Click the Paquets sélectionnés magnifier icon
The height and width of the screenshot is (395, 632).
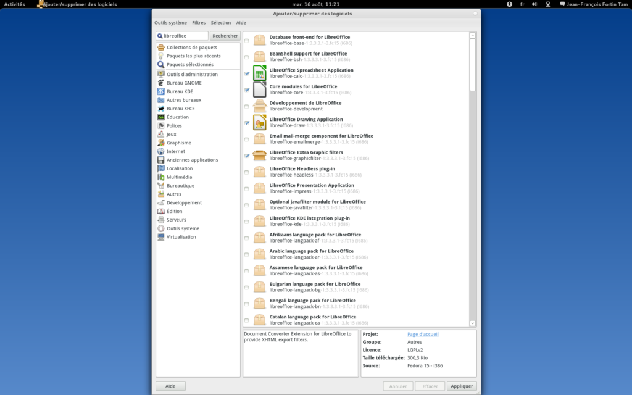161,64
